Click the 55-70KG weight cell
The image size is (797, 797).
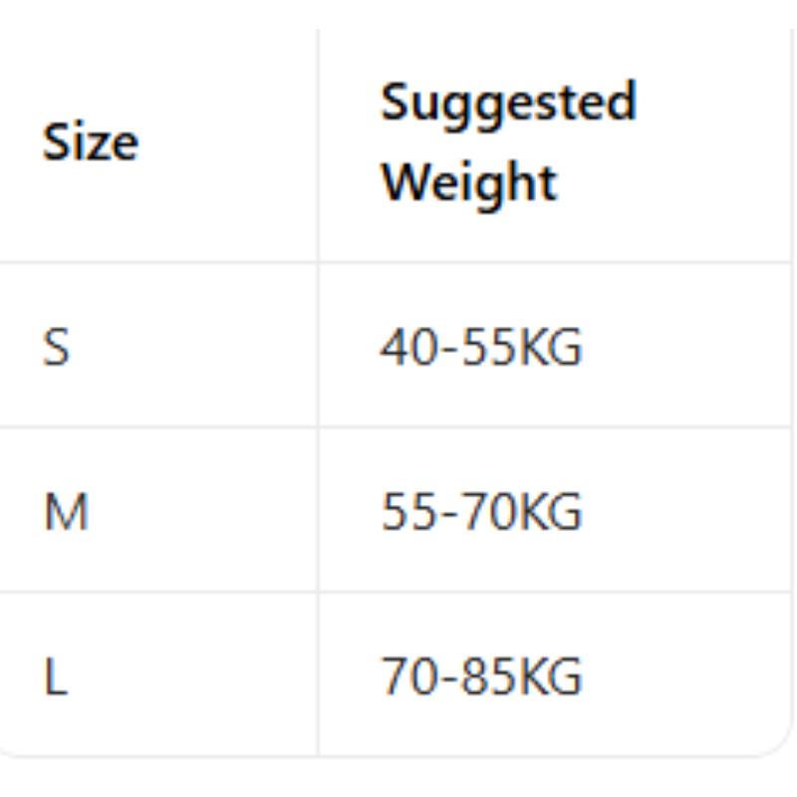pos(481,512)
